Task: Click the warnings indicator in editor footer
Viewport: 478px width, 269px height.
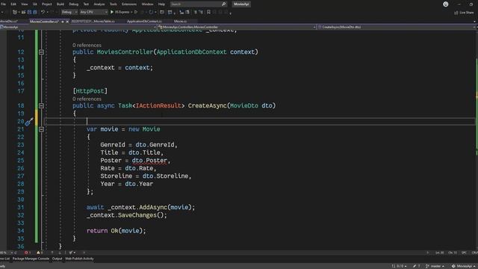Action: pyautogui.click(x=40, y=253)
